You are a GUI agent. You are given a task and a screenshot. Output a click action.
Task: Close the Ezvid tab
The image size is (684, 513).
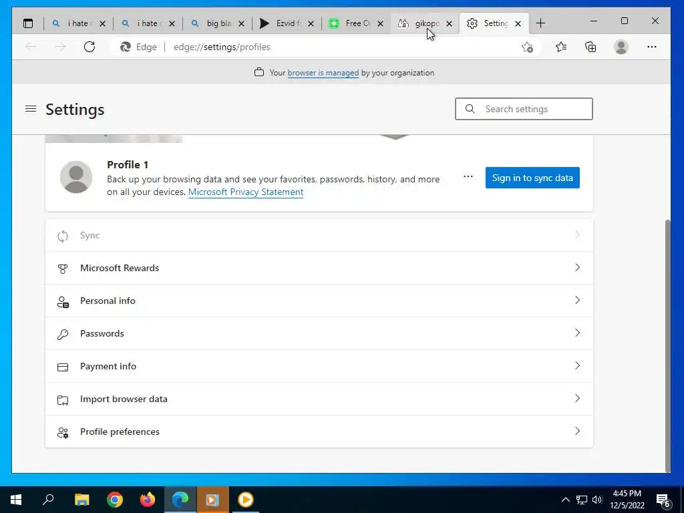311,24
